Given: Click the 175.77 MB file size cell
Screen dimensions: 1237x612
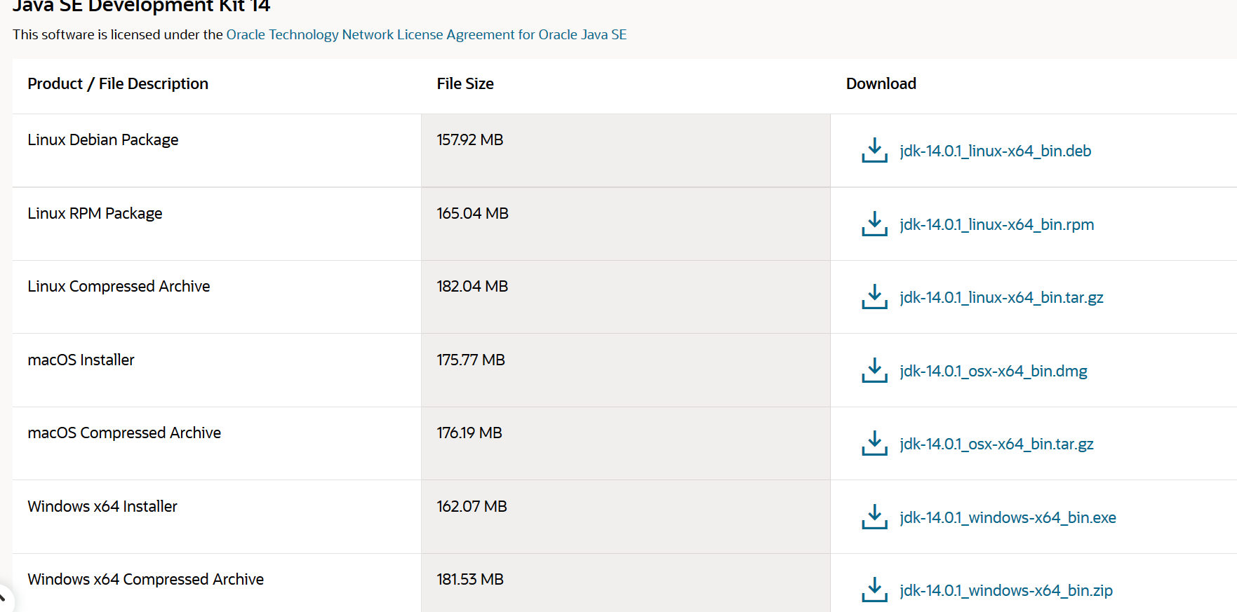Looking at the screenshot, I should (625, 370).
